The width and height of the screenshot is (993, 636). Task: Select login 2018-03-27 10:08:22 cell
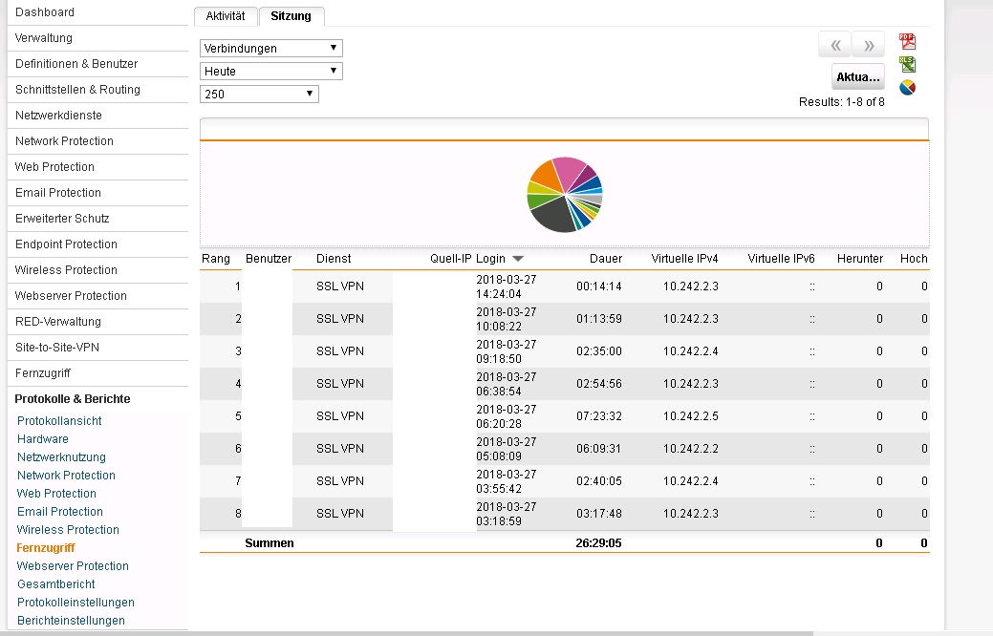[x=507, y=320]
